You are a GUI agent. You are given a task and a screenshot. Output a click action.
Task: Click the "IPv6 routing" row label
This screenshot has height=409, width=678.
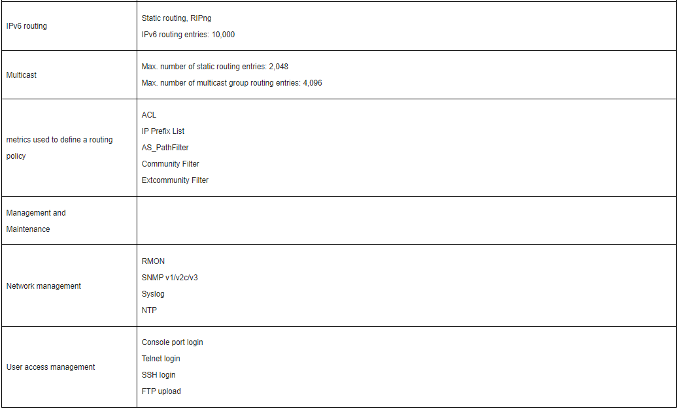click(27, 26)
